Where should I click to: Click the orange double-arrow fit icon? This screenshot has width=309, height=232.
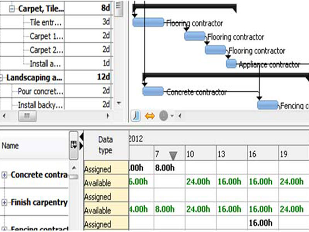(150, 116)
